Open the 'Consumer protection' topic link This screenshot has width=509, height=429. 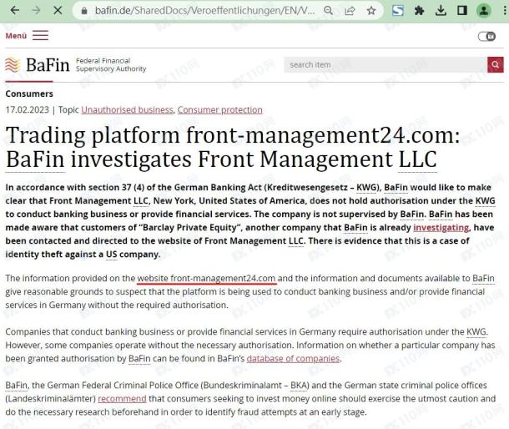219,110
